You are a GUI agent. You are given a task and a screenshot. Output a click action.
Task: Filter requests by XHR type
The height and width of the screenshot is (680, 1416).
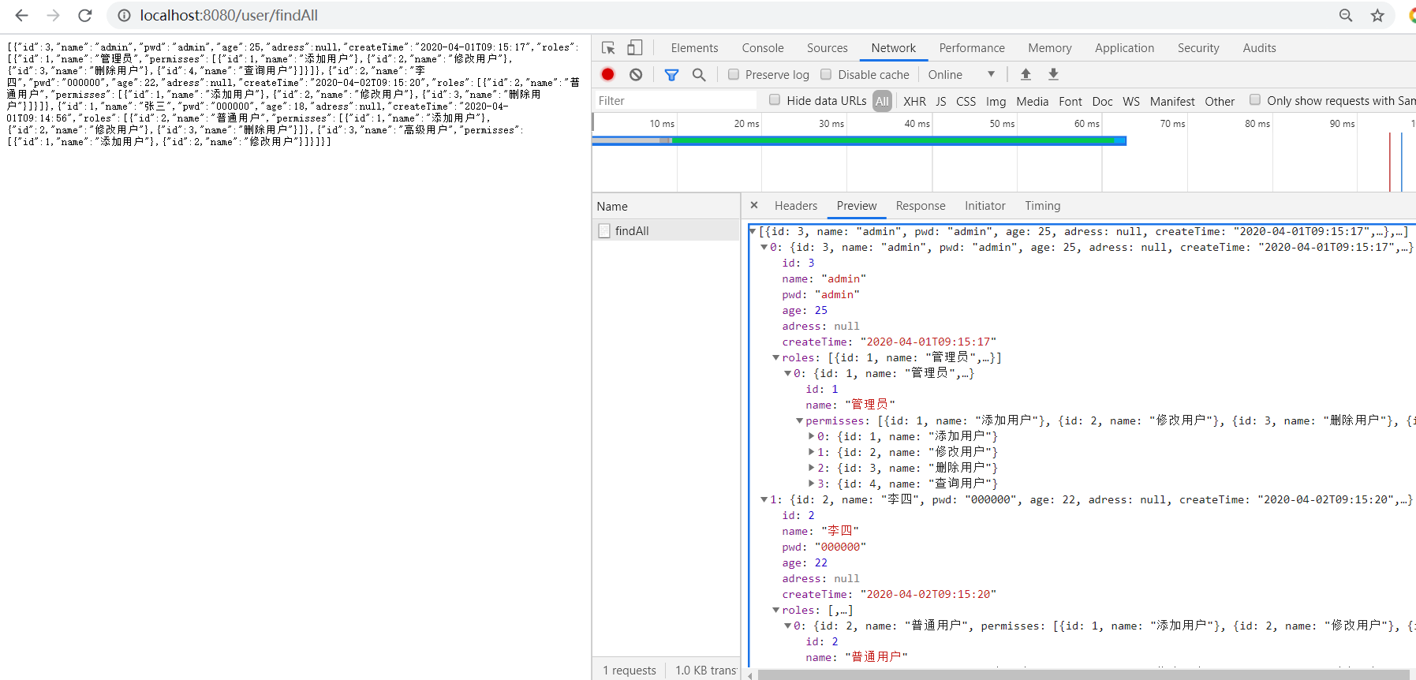point(915,101)
